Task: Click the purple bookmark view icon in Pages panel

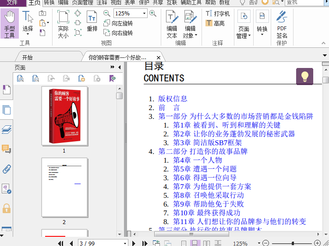Action: 113,78
